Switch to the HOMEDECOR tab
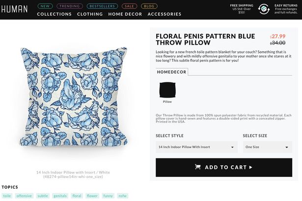Viewport: 302px width, 201px height. 172,72
